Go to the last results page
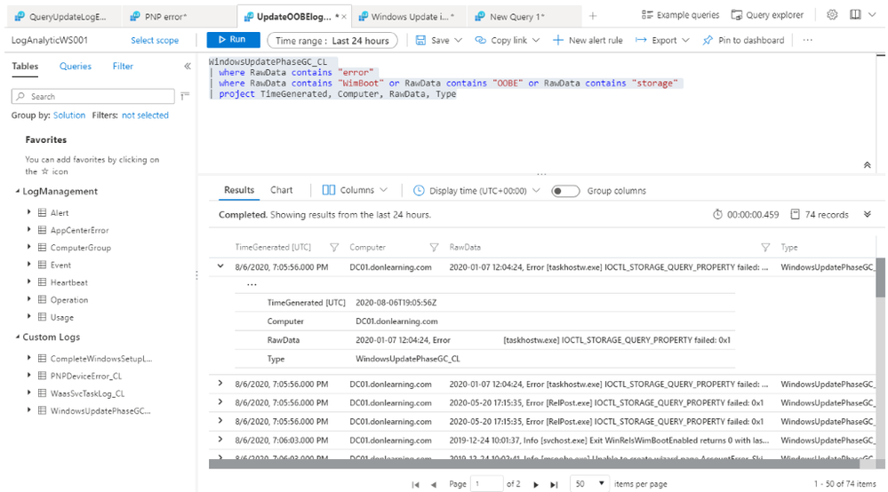888x492 pixels. coord(555,484)
